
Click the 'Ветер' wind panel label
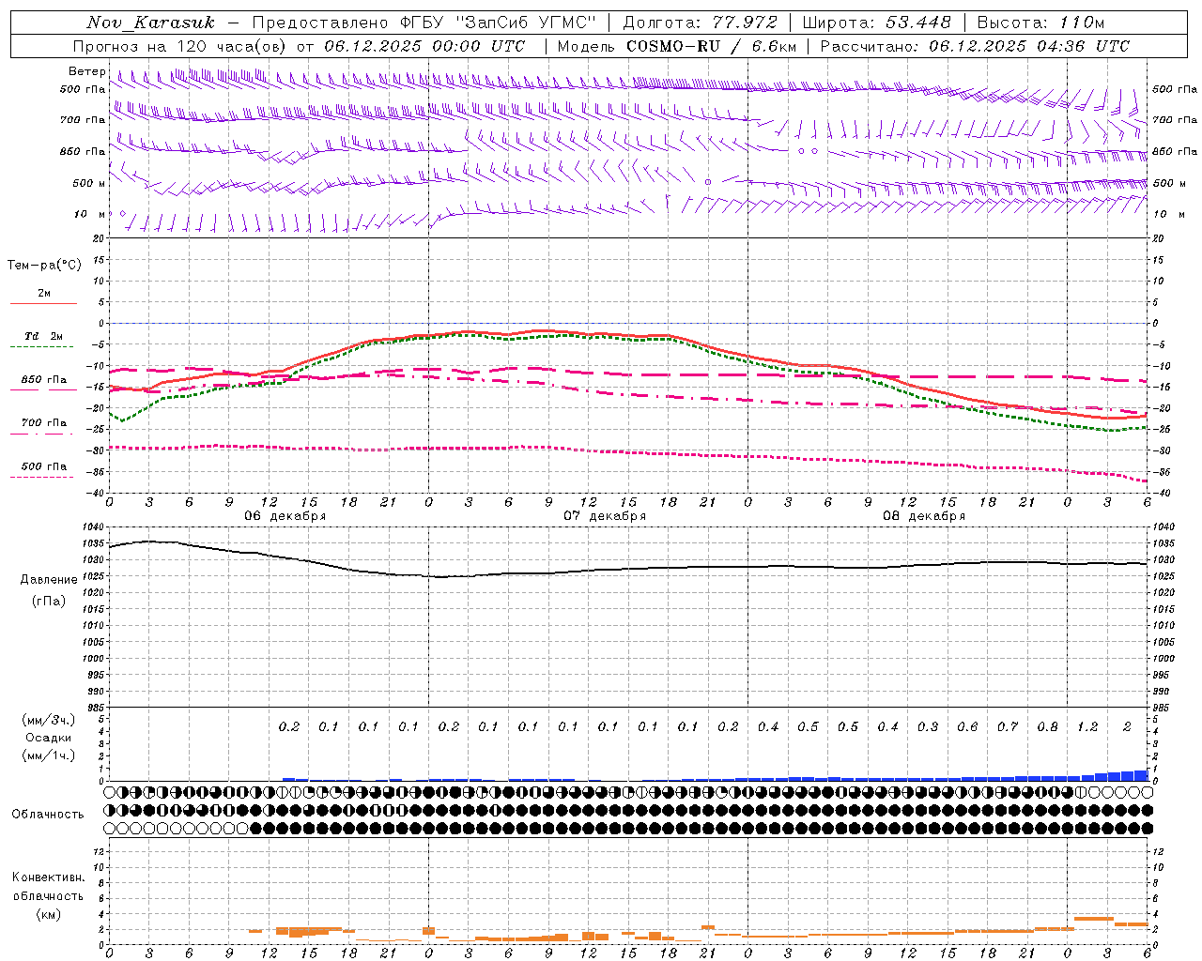pos(87,71)
